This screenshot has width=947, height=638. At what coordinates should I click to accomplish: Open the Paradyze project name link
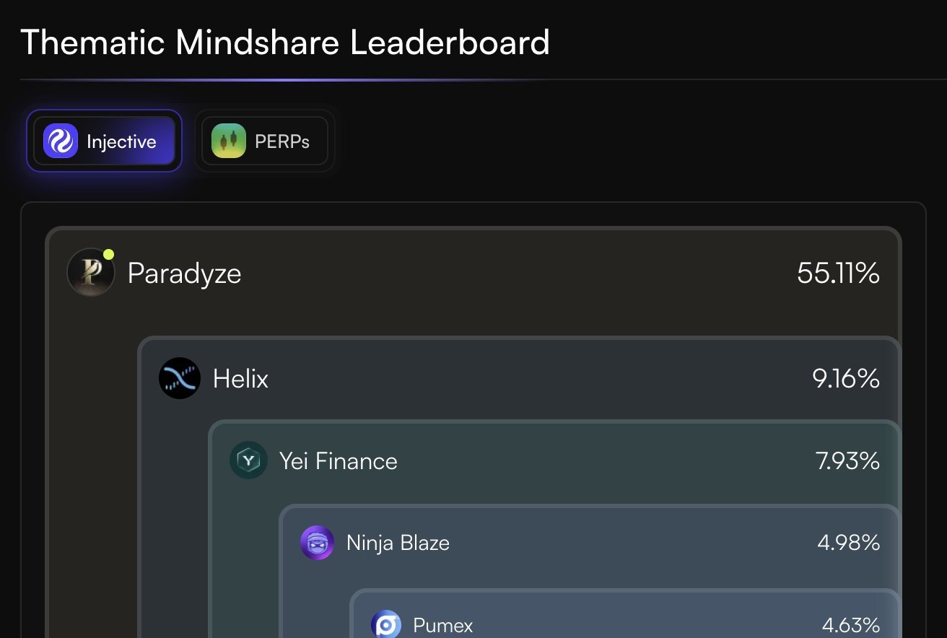(184, 274)
